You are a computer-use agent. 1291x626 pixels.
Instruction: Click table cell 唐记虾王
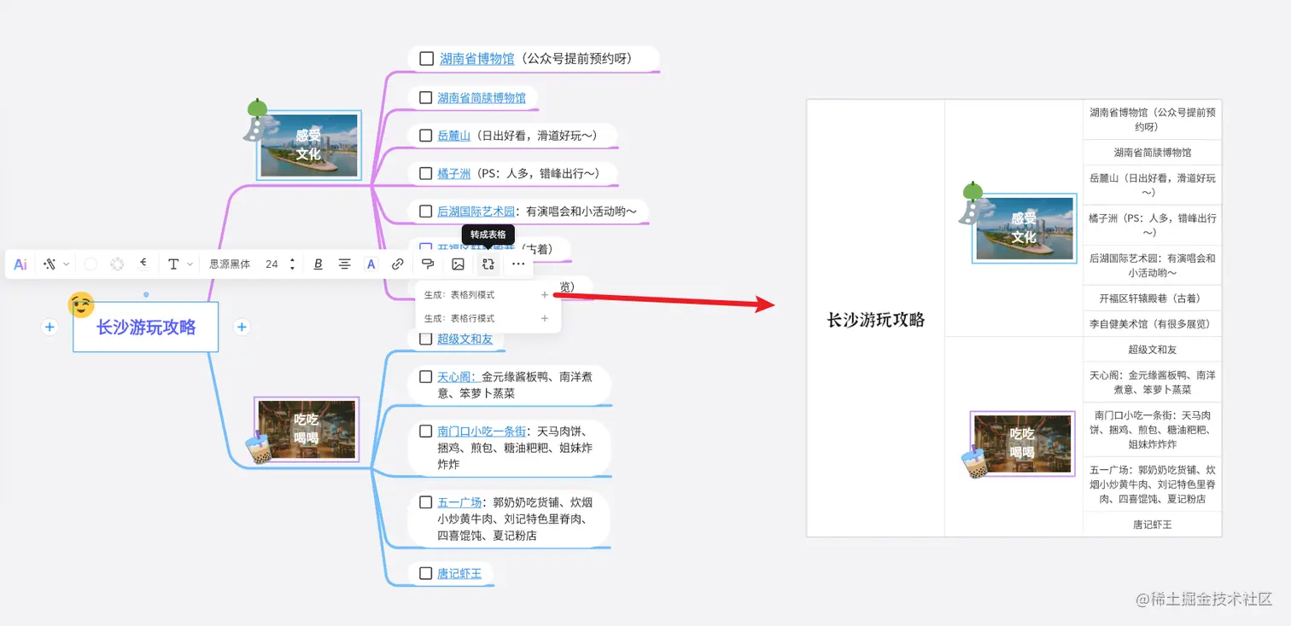point(1152,525)
